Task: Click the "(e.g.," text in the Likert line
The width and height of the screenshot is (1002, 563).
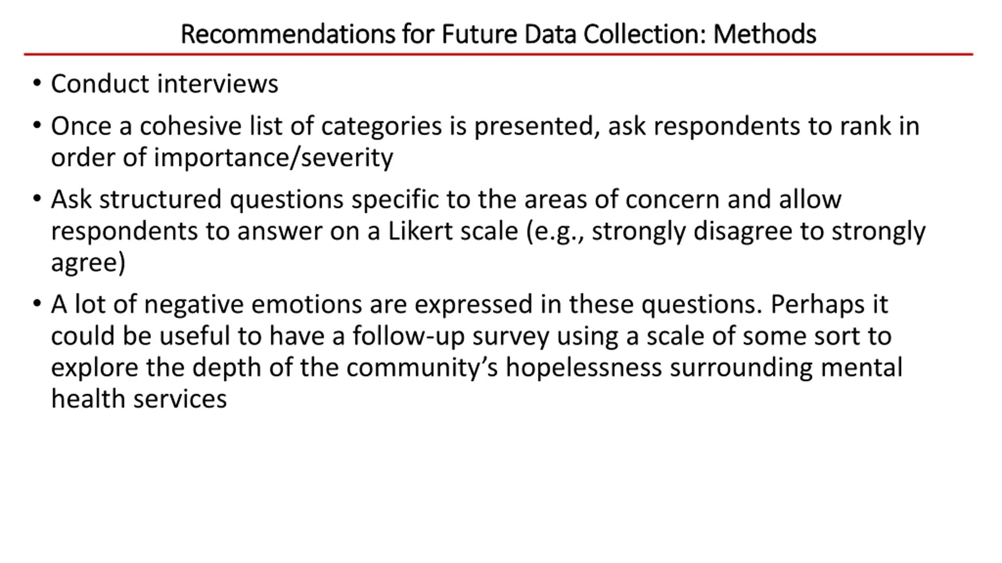Action: click(555, 232)
